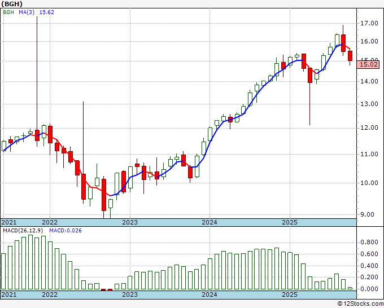Viewport: 384px width, 308px height.
Task: Click 2024 on the price chart timeline
Action: pos(210,222)
